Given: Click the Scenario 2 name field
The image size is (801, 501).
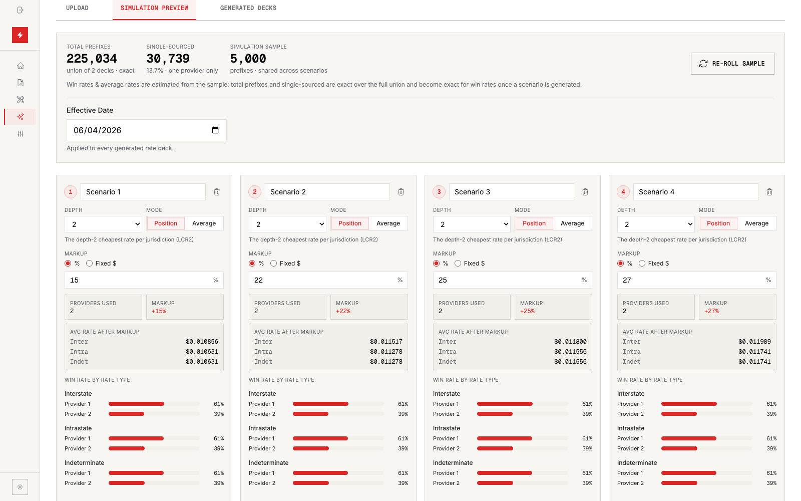Looking at the screenshot, I should pyautogui.click(x=327, y=192).
